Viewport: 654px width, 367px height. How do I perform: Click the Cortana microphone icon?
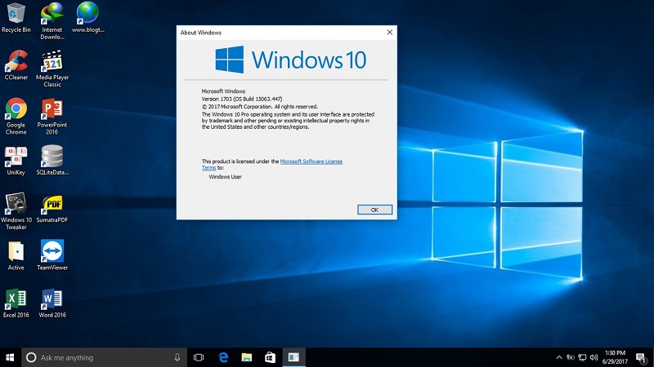tap(177, 357)
